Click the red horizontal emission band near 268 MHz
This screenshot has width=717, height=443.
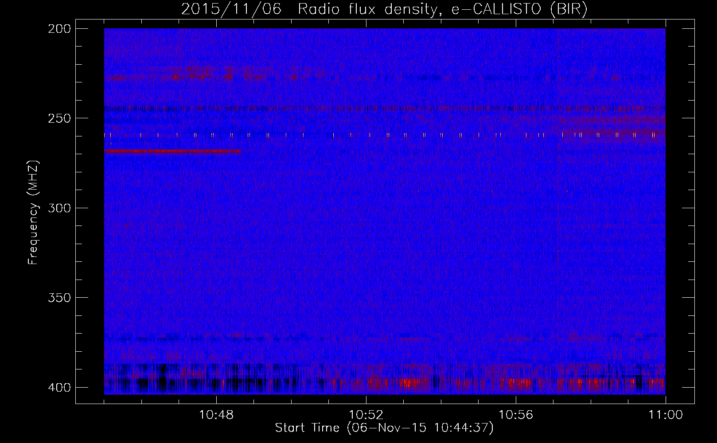172,152
